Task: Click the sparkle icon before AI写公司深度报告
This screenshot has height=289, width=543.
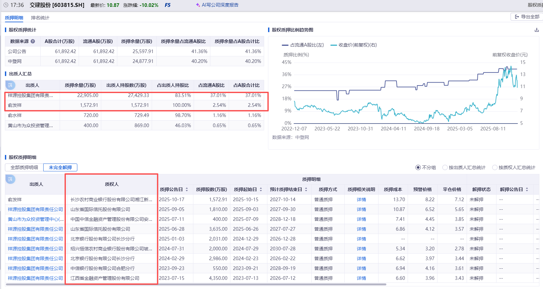Action: click(x=198, y=5)
